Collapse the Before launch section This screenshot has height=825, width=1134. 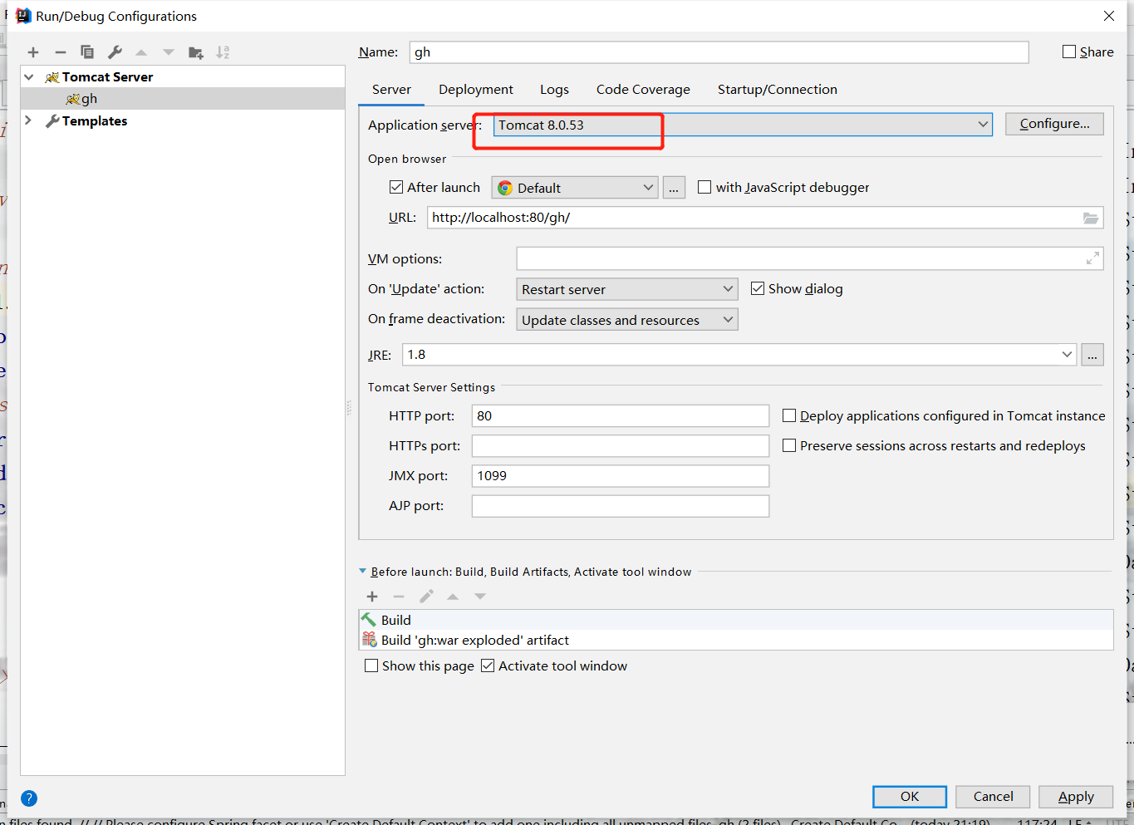coord(362,572)
